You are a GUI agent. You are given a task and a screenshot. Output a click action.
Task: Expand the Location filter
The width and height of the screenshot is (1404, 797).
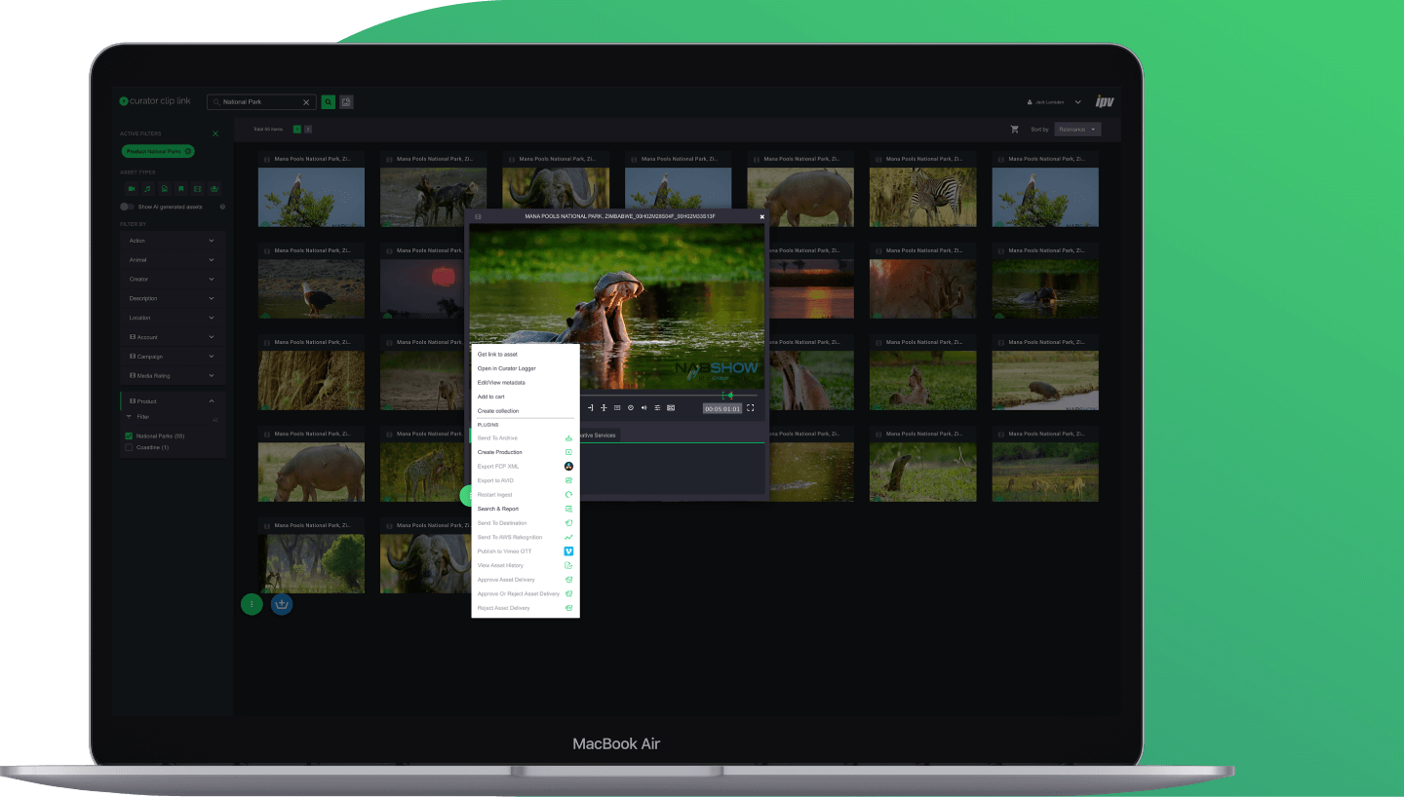click(173, 318)
